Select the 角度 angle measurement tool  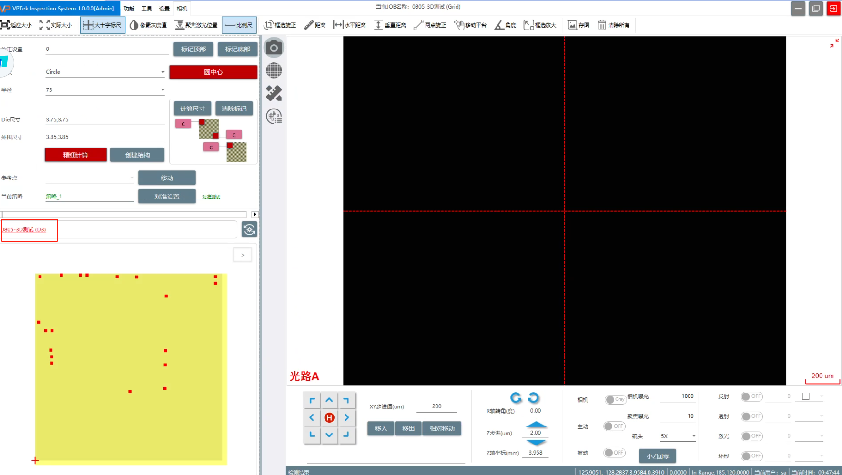pos(505,25)
